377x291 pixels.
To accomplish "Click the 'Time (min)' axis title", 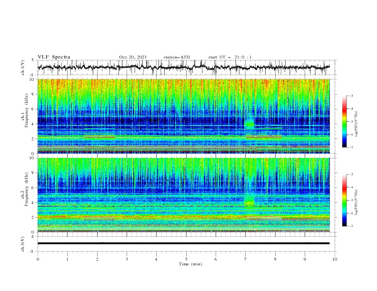I will click(190, 264).
